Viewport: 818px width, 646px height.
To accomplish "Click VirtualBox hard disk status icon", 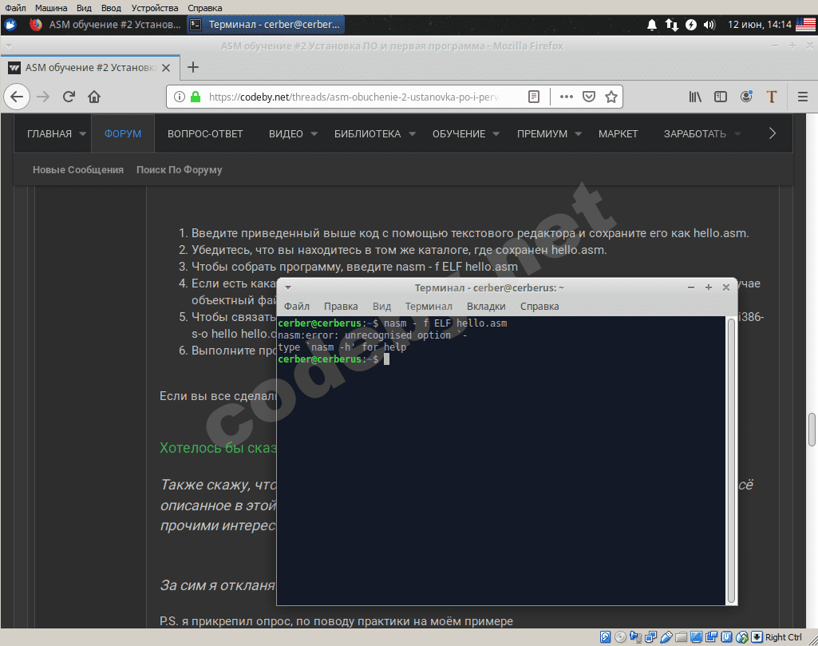I will 605,636.
